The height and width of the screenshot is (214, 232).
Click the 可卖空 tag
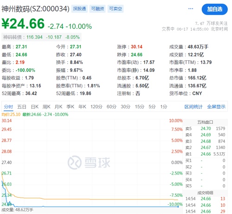tap(116, 9)
